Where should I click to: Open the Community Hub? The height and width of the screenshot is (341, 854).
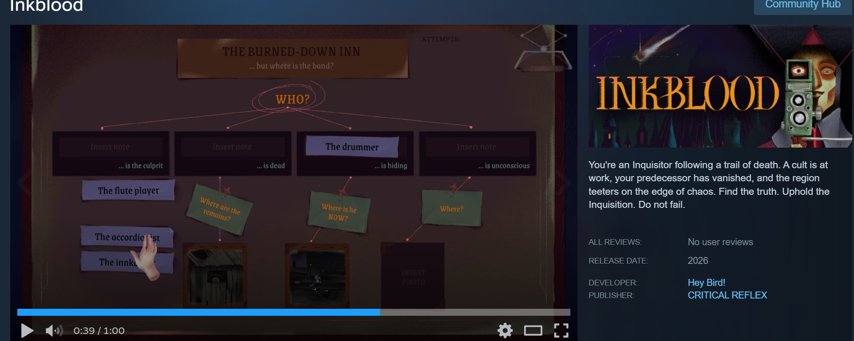click(803, 6)
